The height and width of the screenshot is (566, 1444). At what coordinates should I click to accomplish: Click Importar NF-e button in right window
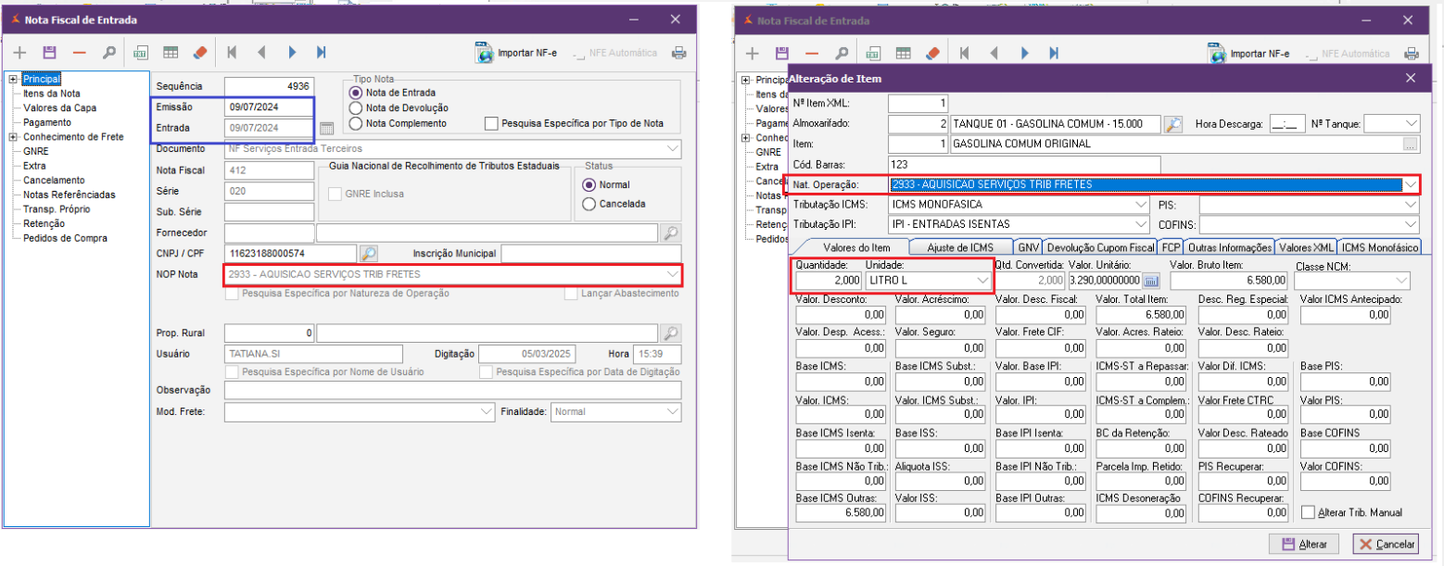pos(1248,54)
